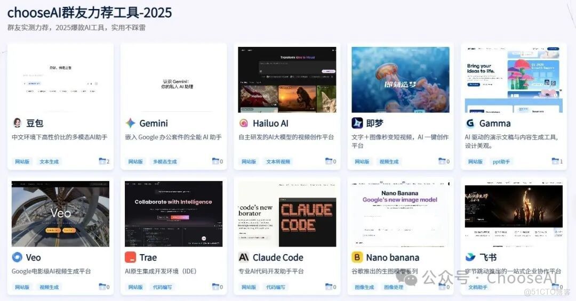Click the folder icon on Veo card
This screenshot has width=576, height=301.
pyautogui.click(x=102, y=286)
